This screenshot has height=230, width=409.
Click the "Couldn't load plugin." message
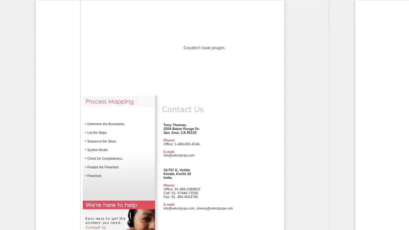(x=204, y=48)
